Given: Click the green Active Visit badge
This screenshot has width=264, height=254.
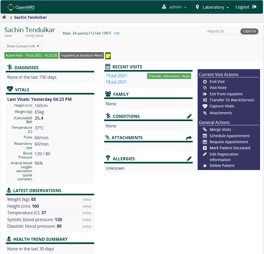Looking at the screenshot, I should click(x=31, y=56).
